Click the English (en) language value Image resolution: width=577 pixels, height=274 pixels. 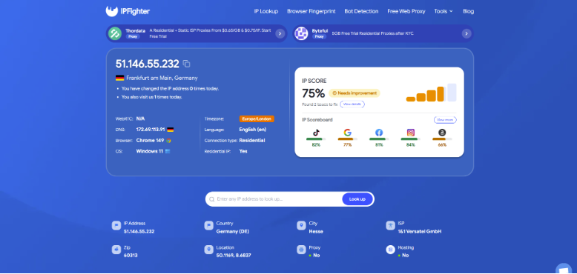253,130
